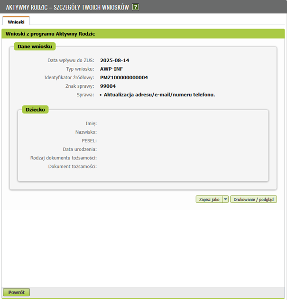Click the AWP-INF application type value
The height and width of the screenshot is (300, 287).
tap(111, 69)
